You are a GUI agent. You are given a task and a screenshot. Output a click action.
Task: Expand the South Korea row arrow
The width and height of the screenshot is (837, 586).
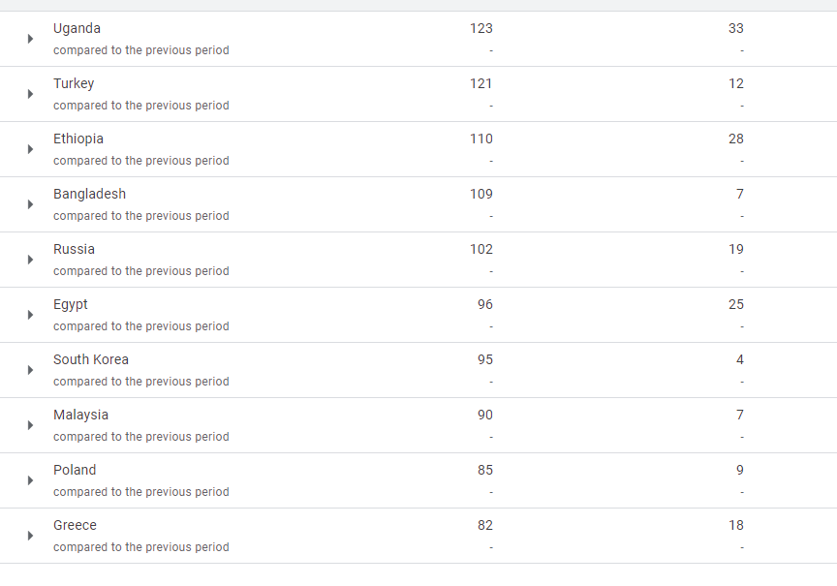[30, 370]
